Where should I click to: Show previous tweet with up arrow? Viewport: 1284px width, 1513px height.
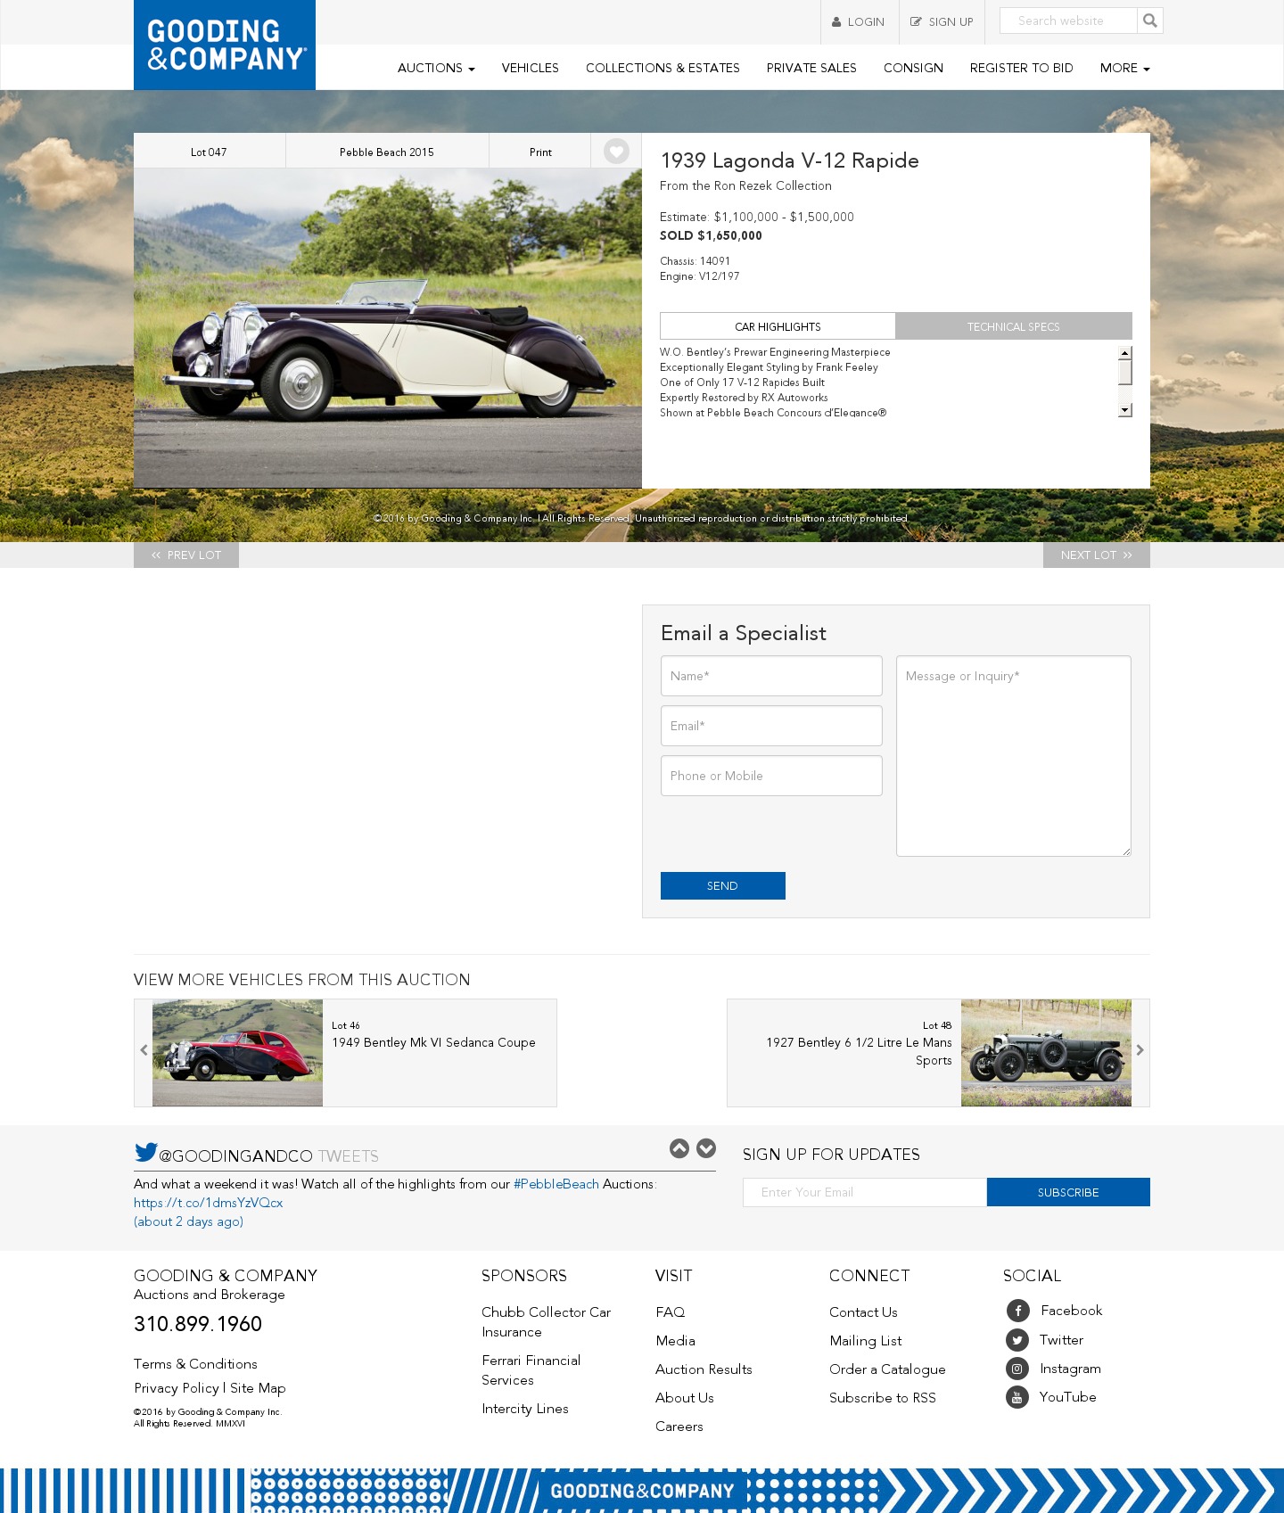click(x=679, y=1148)
